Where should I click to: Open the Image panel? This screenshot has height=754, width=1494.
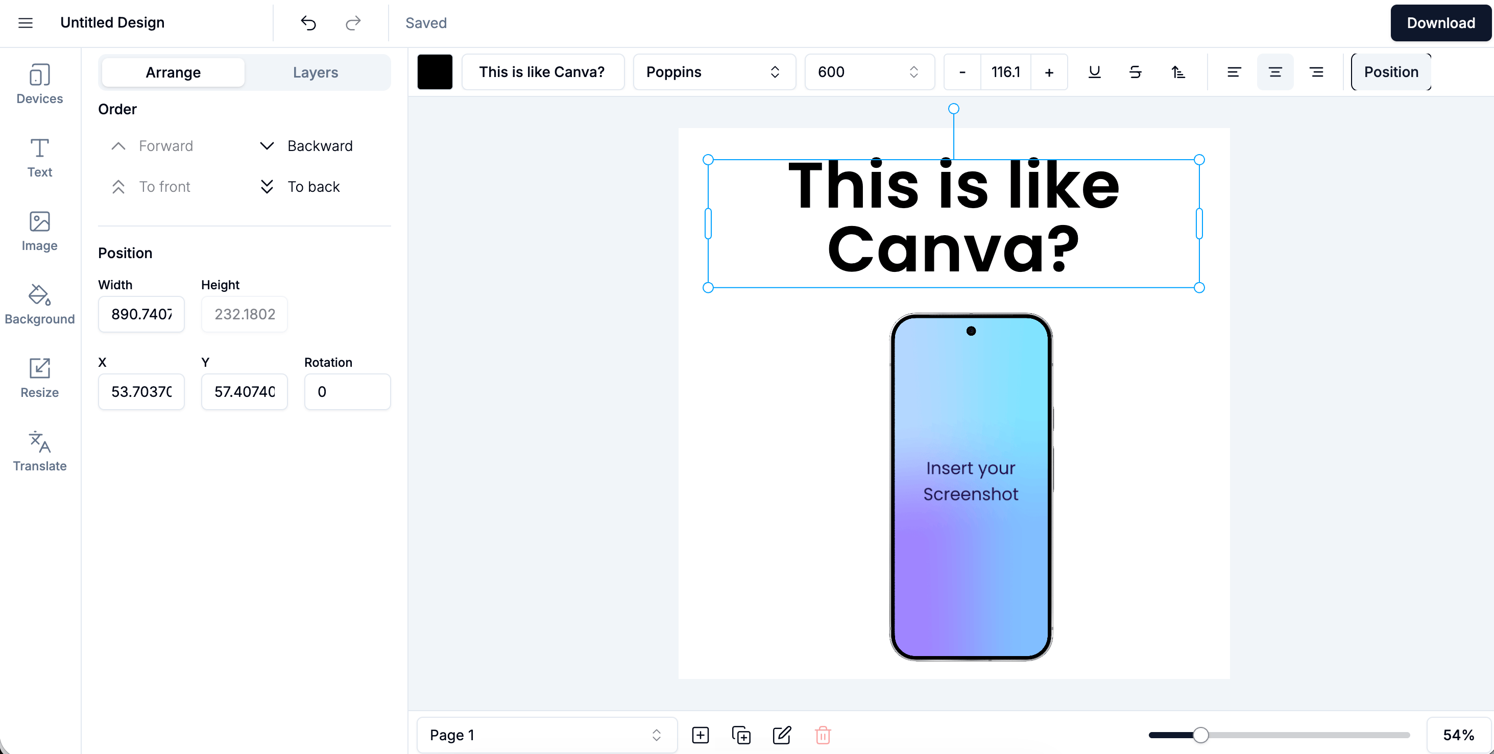[39, 231]
